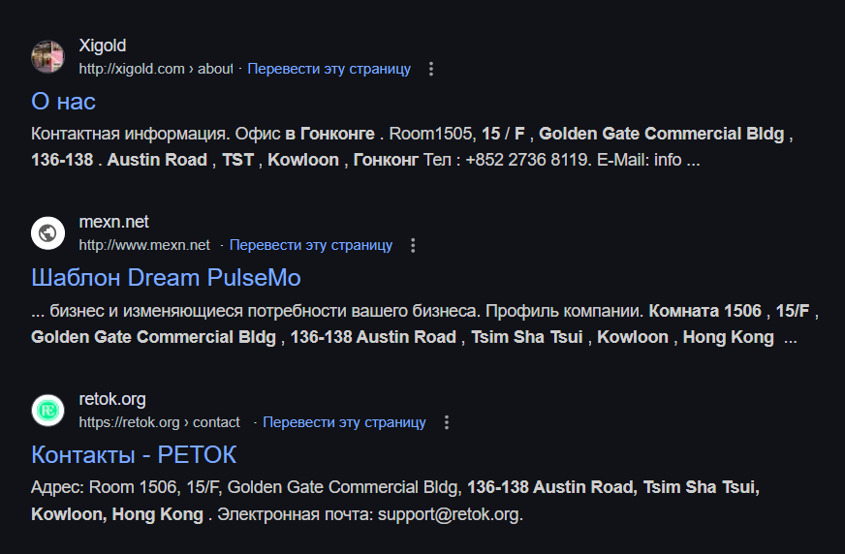
Task: Click the green retok.org favicon
Action: pos(47,411)
